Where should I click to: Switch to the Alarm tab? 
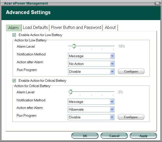point(14,28)
